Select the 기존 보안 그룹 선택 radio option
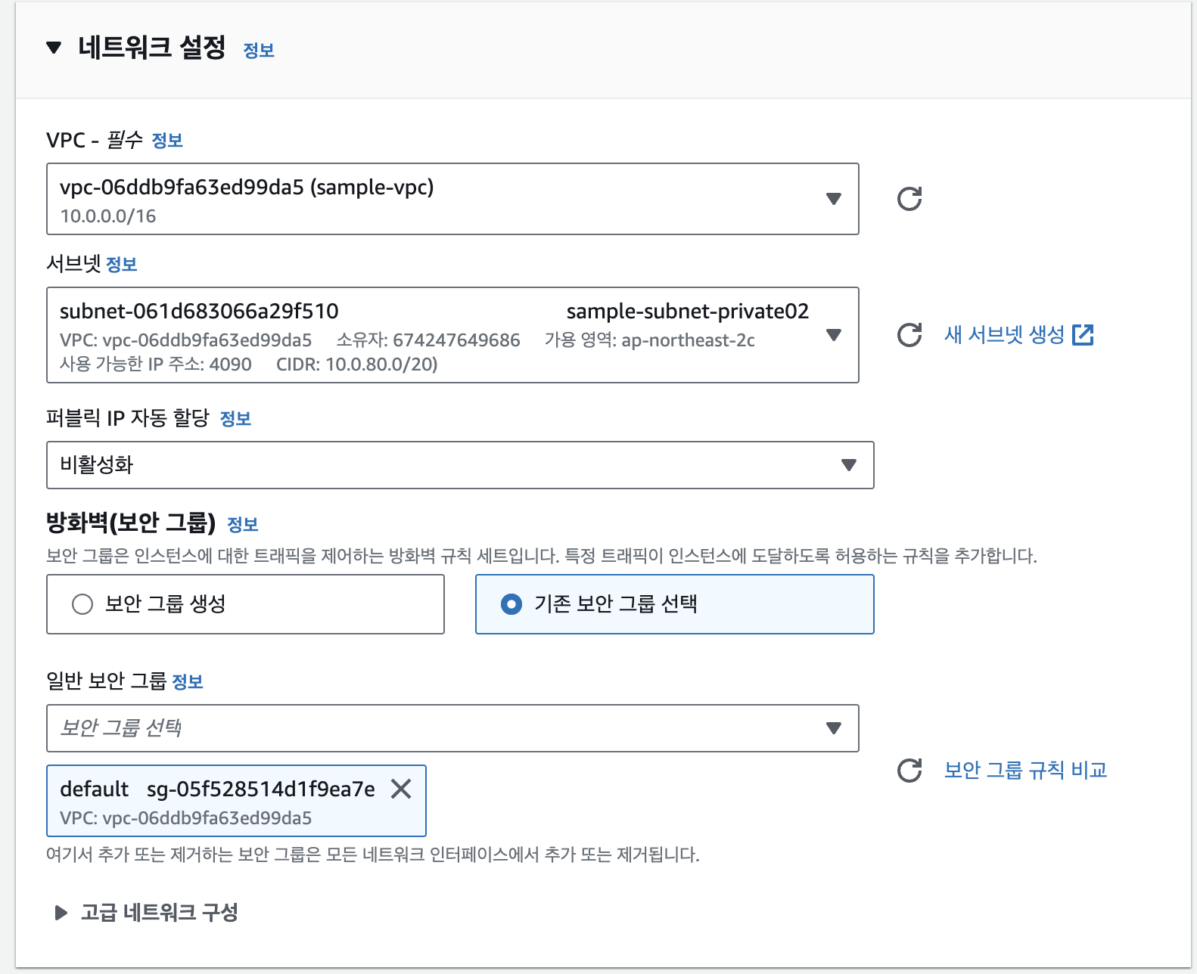The width and height of the screenshot is (1197, 974). tap(511, 604)
